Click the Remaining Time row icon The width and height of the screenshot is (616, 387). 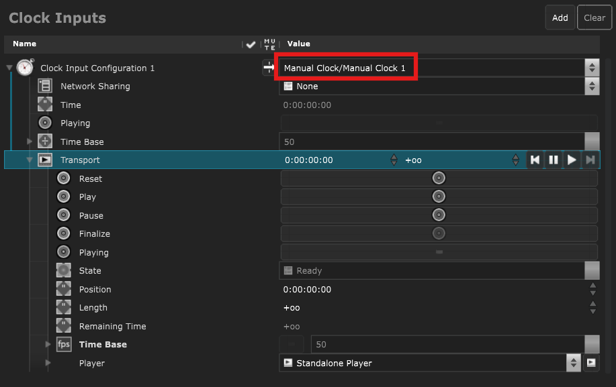pyautogui.click(x=63, y=326)
